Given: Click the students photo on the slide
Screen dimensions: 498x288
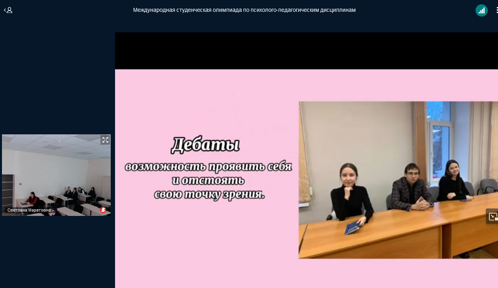Looking at the screenshot, I should (398, 180).
